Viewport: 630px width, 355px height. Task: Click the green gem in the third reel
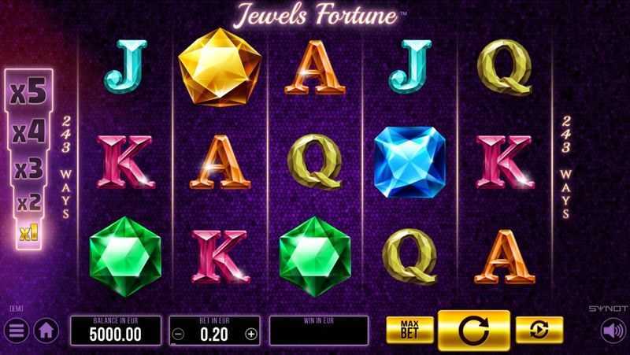(315, 257)
